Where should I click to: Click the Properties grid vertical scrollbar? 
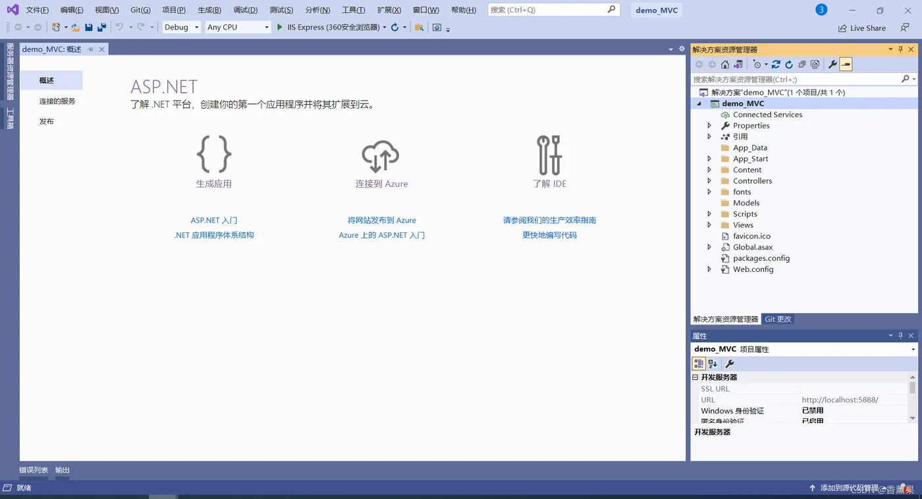[x=913, y=399]
